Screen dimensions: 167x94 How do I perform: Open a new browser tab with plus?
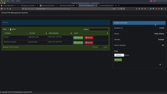click(x=119, y=5)
